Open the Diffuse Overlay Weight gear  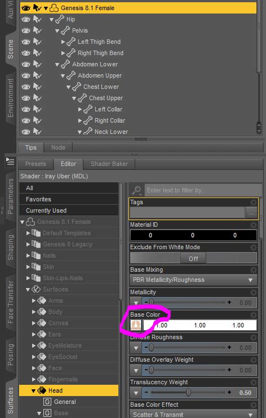pyautogui.click(x=253, y=360)
